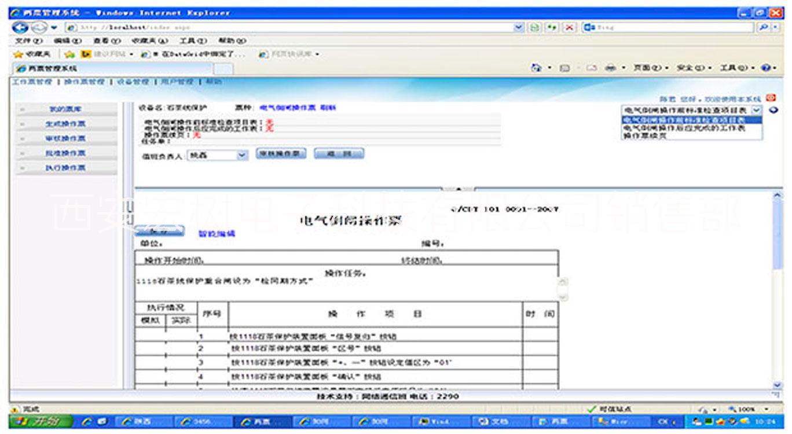This screenshot has height=434, width=792.
Task: Open the search provider dropdown arrow
Action: click(x=775, y=27)
